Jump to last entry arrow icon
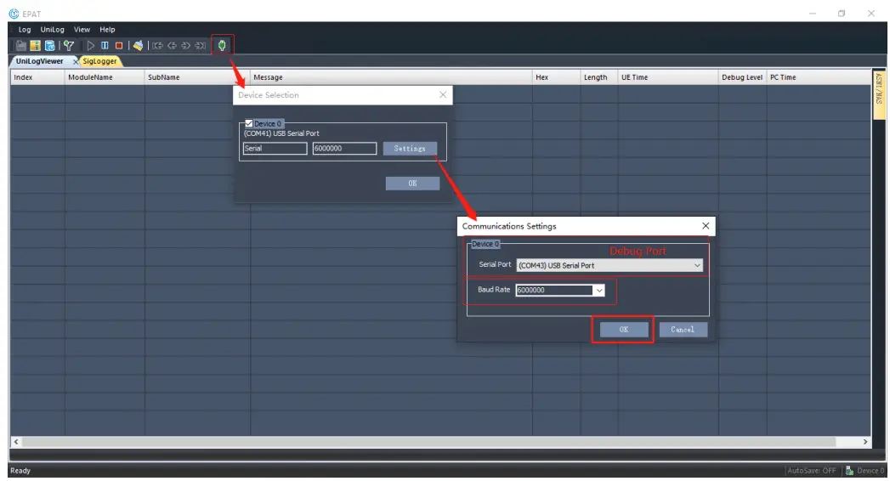 (x=201, y=45)
